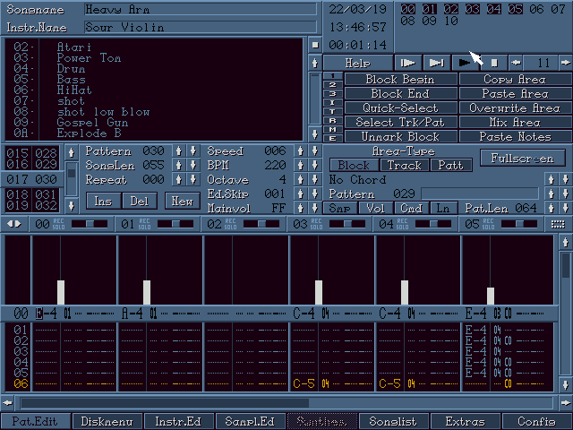Toggle REC SOLO on track 05

[488, 224]
